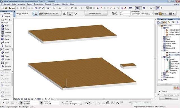Open the Teamwork menu
This screenshot has height=108, width=180.
point(56,4)
